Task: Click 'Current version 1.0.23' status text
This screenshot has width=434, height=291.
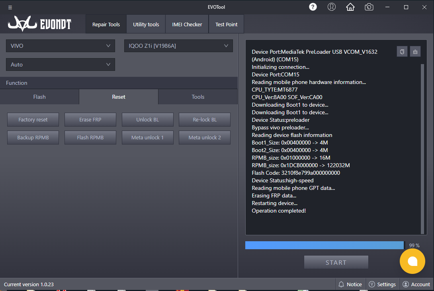Action: [29, 284]
